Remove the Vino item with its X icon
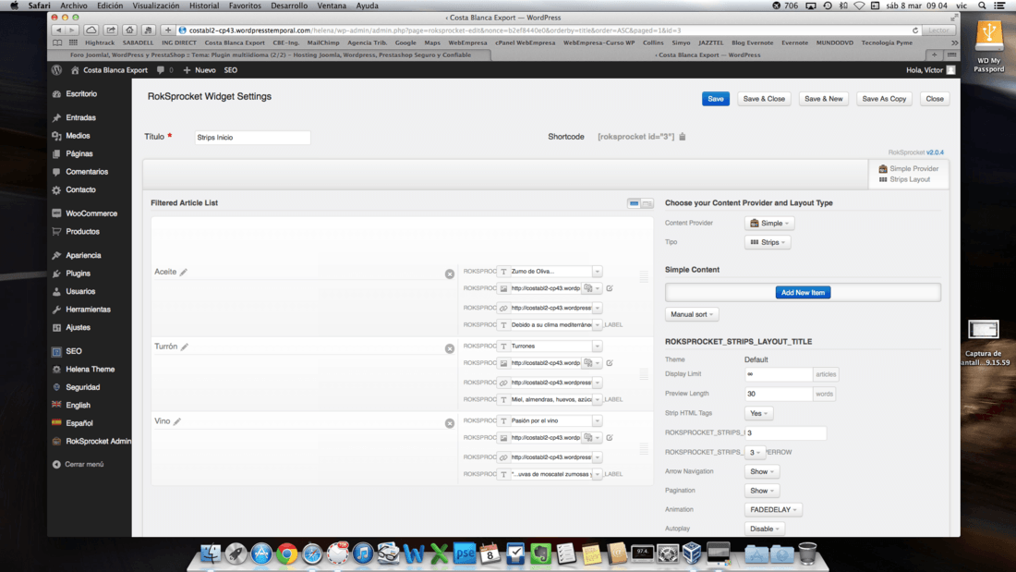Screen dimensions: 1016x572 pos(450,423)
